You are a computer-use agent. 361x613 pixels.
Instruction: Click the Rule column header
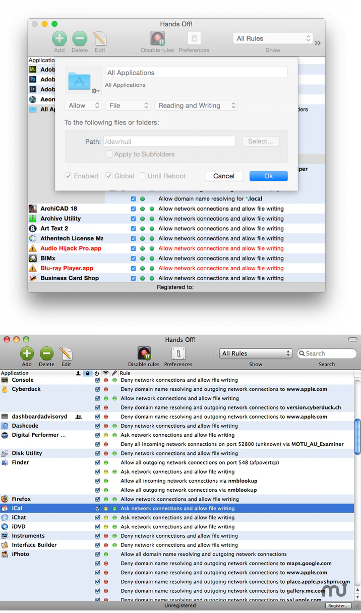tap(236, 373)
